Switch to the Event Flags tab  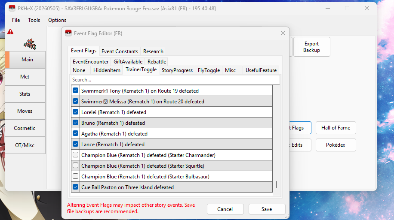(x=84, y=51)
